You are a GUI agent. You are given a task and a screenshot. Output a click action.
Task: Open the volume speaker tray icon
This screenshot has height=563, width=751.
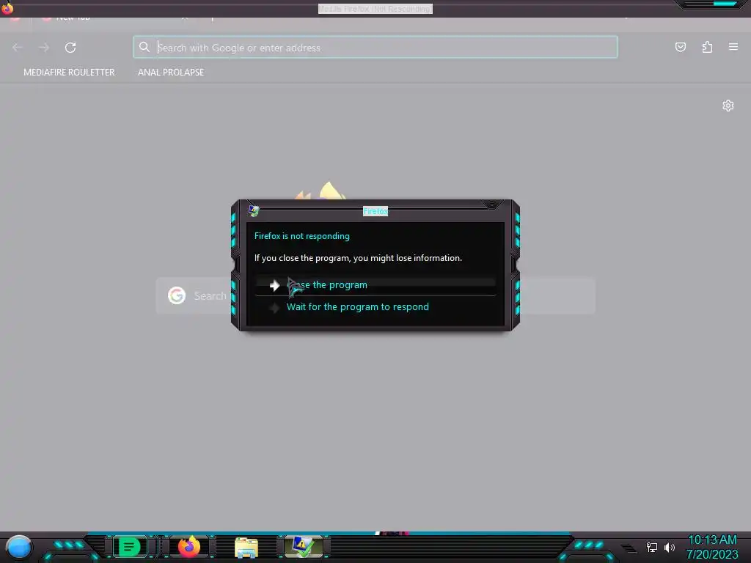click(670, 547)
